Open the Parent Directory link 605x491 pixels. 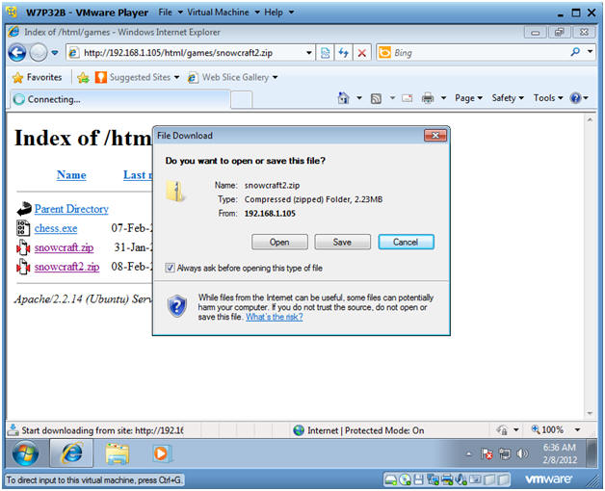click(71, 209)
